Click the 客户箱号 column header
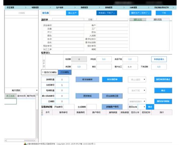 (x=96, y=112)
